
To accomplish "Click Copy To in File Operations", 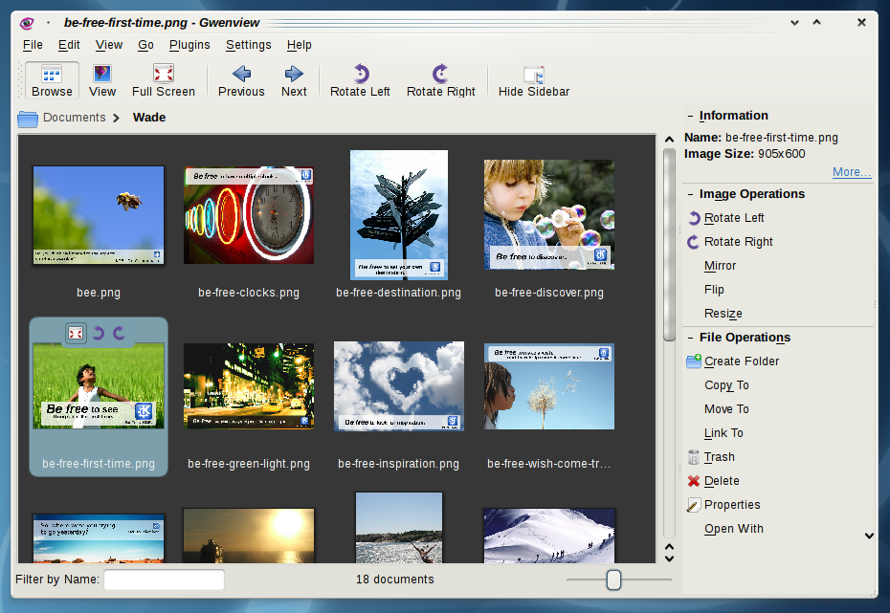I will (x=726, y=385).
